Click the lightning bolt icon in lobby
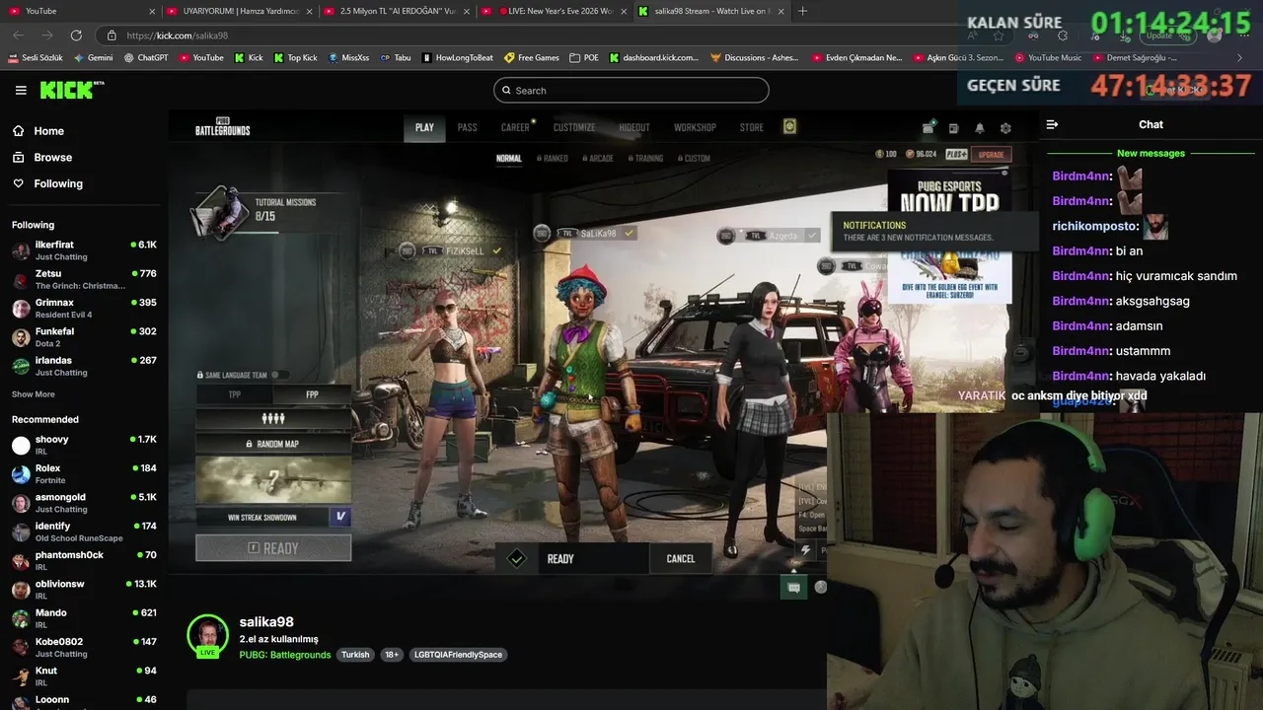This screenshot has width=1263, height=710. 806,550
